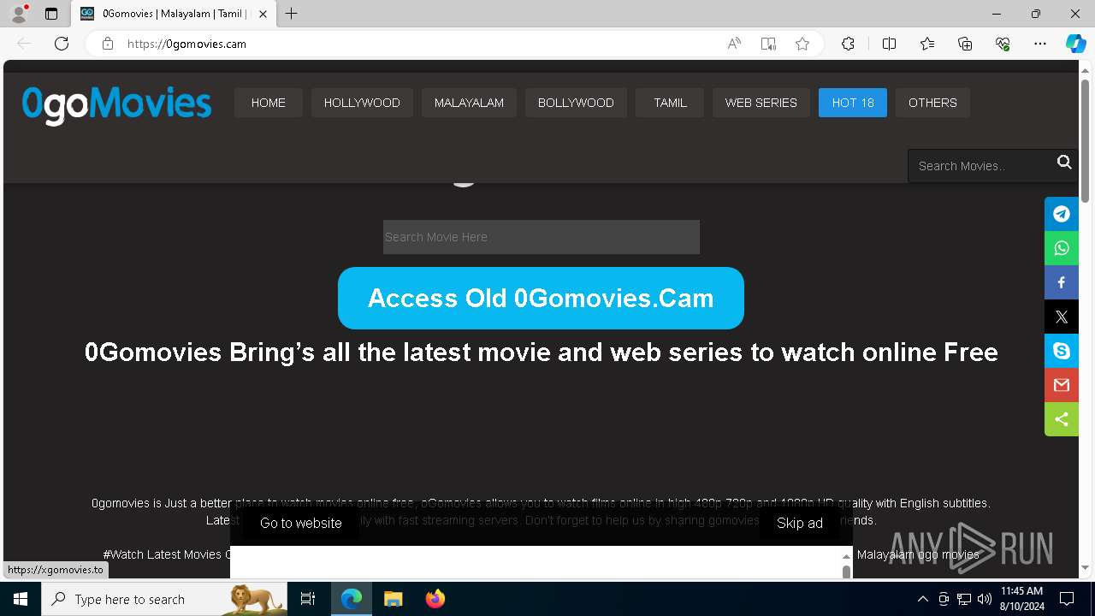Click Access Old 0Gomovies.Cam button
Image resolution: width=1095 pixels, height=616 pixels.
click(541, 298)
